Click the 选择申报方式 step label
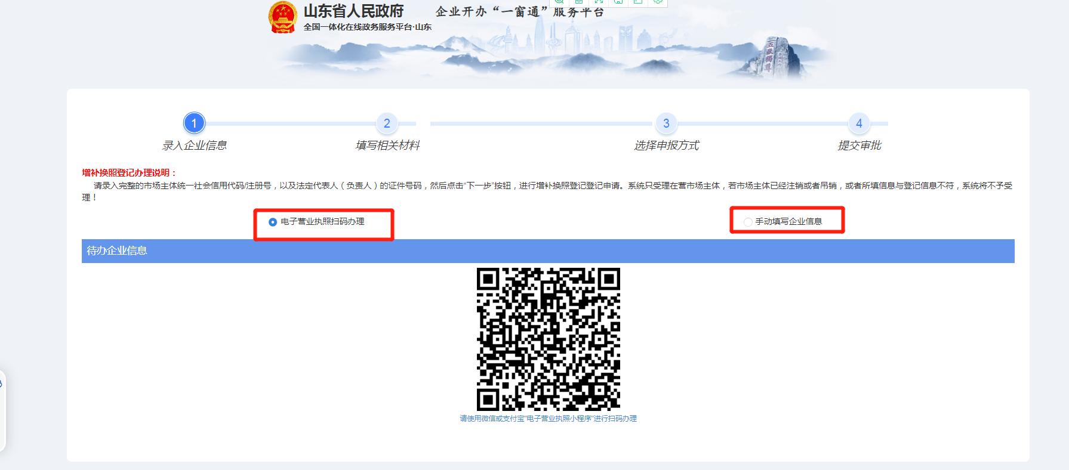This screenshot has width=1069, height=470. click(x=666, y=146)
